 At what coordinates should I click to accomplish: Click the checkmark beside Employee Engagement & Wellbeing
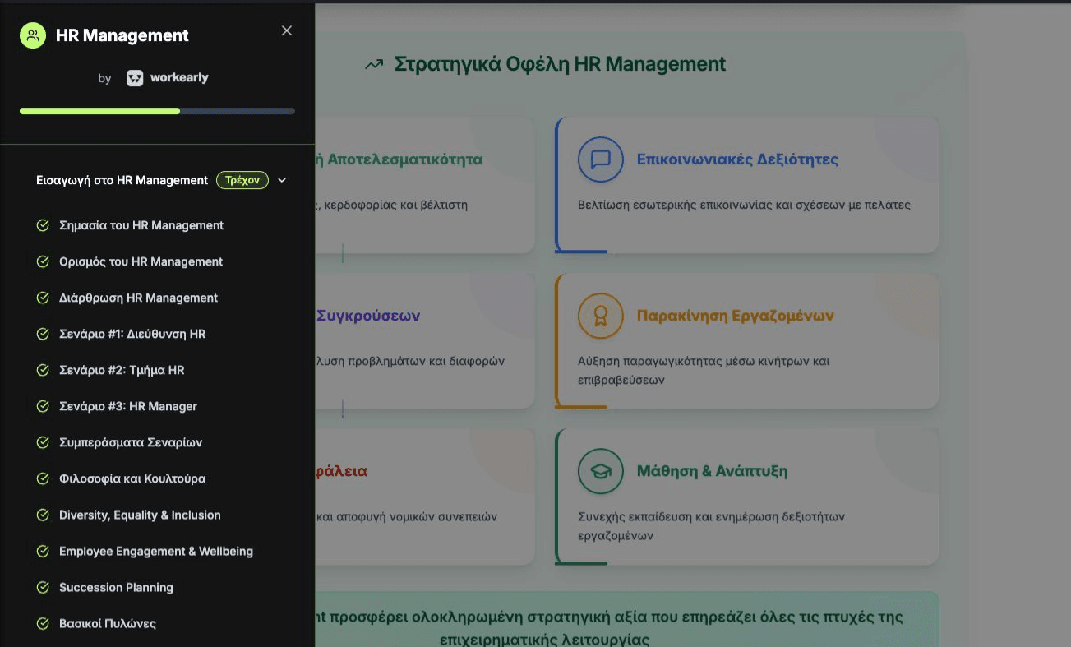[x=43, y=551]
